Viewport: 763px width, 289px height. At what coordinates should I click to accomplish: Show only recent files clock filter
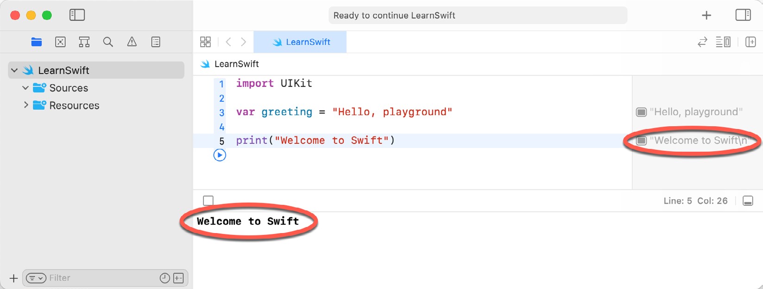pyautogui.click(x=164, y=278)
